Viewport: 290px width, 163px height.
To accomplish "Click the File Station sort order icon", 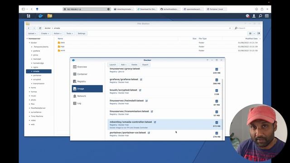I will click(x=259, y=34).
